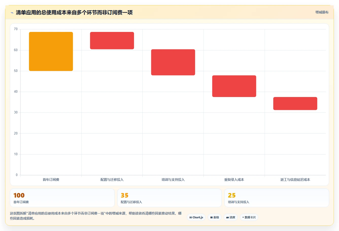Click the 表格 tag chip
Image resolution: width=339 pixels, height=231 pixels.
(214, 217)
